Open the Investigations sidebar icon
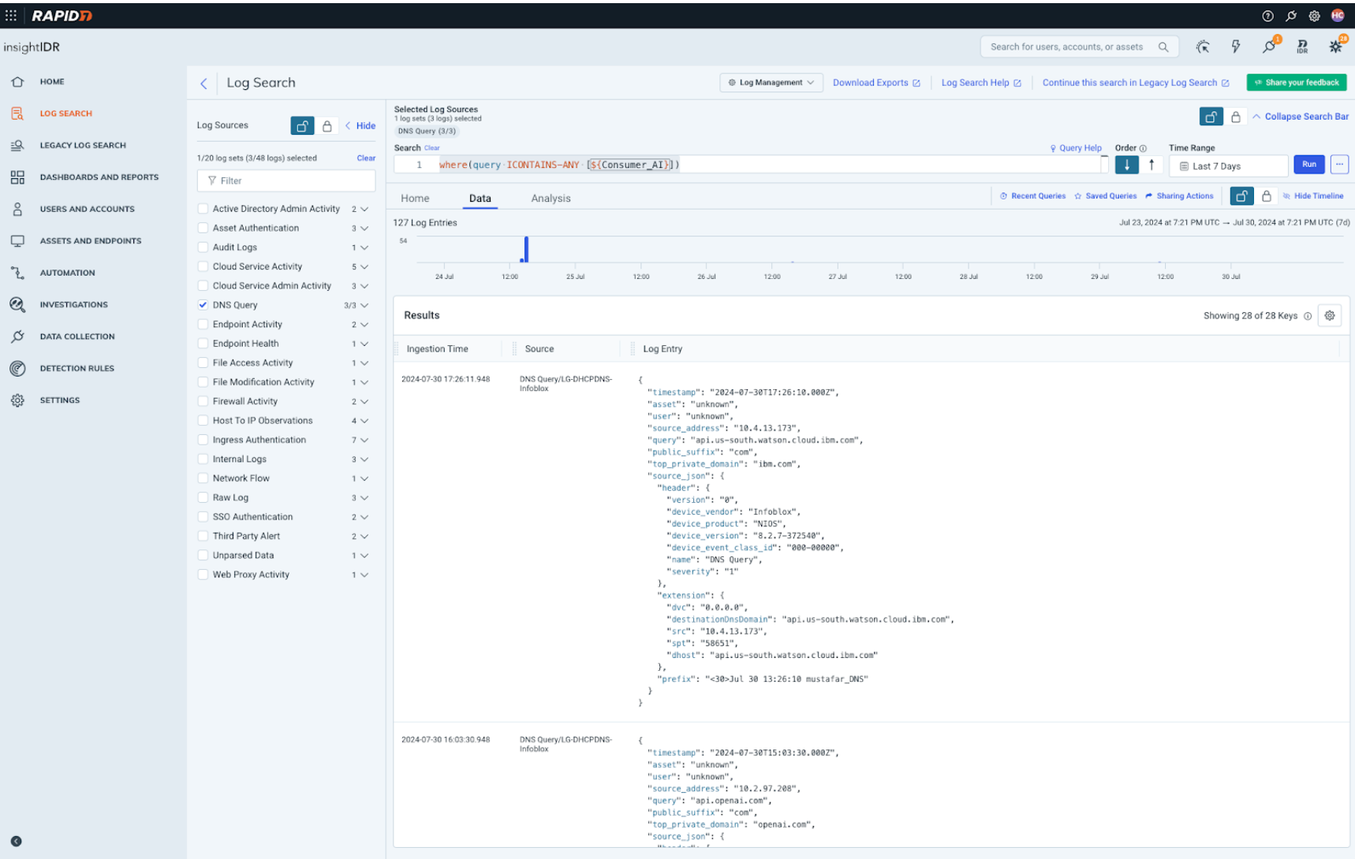This screenshot has width=1355, height=859. 17,304
